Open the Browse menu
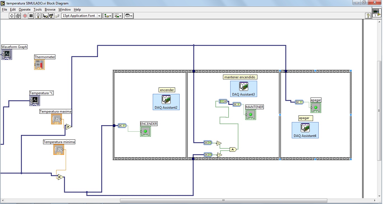This screenshot has width=383, height=204. pyautogui.click(x=50, y=9)
